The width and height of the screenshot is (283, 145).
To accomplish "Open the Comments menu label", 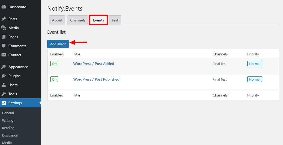I will (17, 46).
